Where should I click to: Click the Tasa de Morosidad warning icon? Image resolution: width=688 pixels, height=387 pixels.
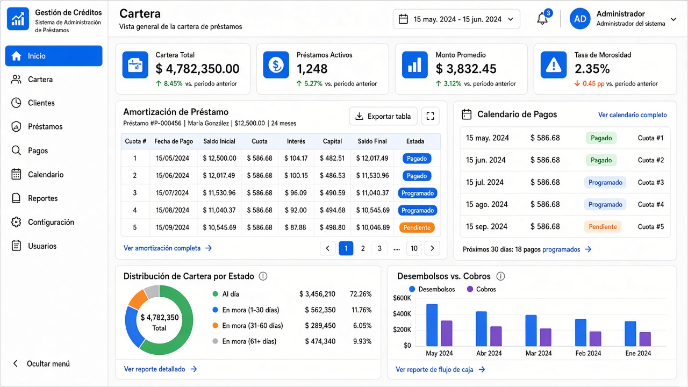(x=553, y=65)
